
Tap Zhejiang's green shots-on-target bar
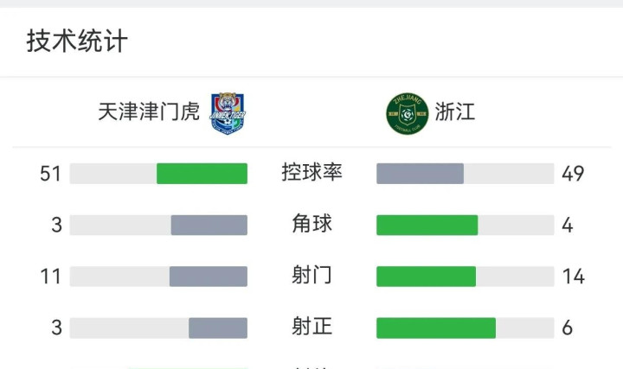click(436, 328)
